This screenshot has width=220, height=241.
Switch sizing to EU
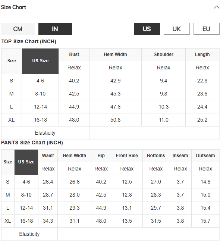coord(206,29)
